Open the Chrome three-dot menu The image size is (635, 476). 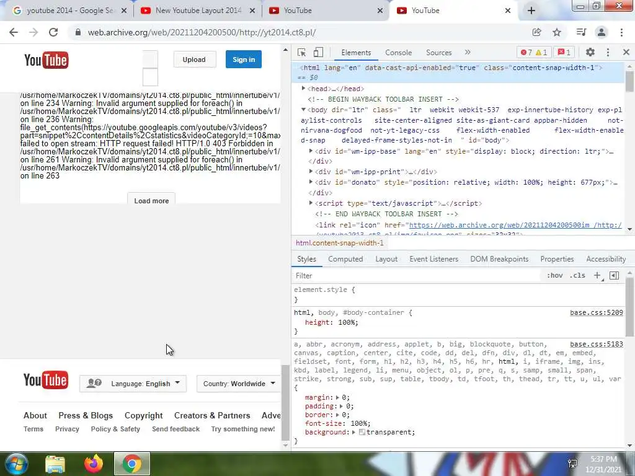click(x=621, y=32)
